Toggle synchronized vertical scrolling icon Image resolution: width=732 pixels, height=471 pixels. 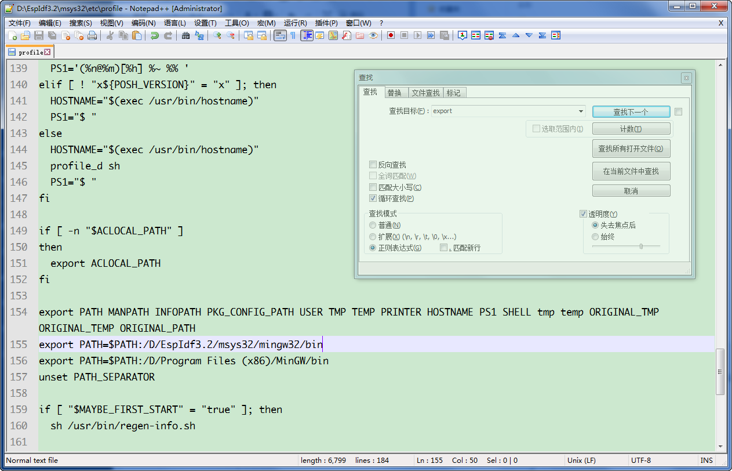pos(249,35)
